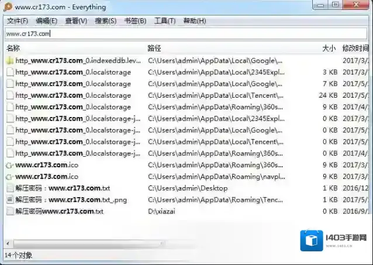The image size is (373, 265).
Task: Click the status bar text 14 个对象
Action: 18,256
